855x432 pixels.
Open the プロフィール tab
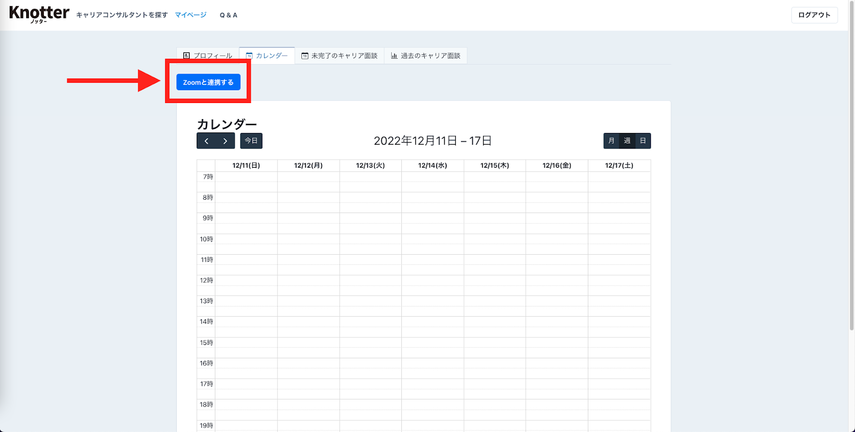(x=213, y=56)
